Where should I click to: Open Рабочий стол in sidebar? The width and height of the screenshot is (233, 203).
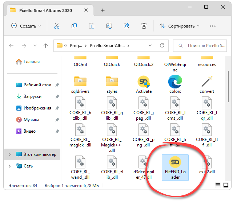(34, 85)
